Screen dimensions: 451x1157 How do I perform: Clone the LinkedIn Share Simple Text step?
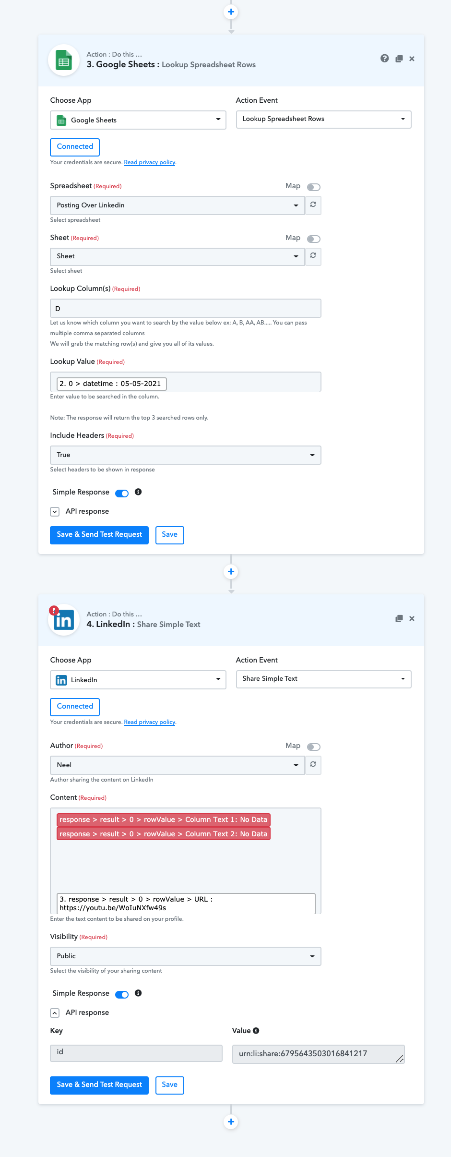pyautogui.click(x=399, y=618)
